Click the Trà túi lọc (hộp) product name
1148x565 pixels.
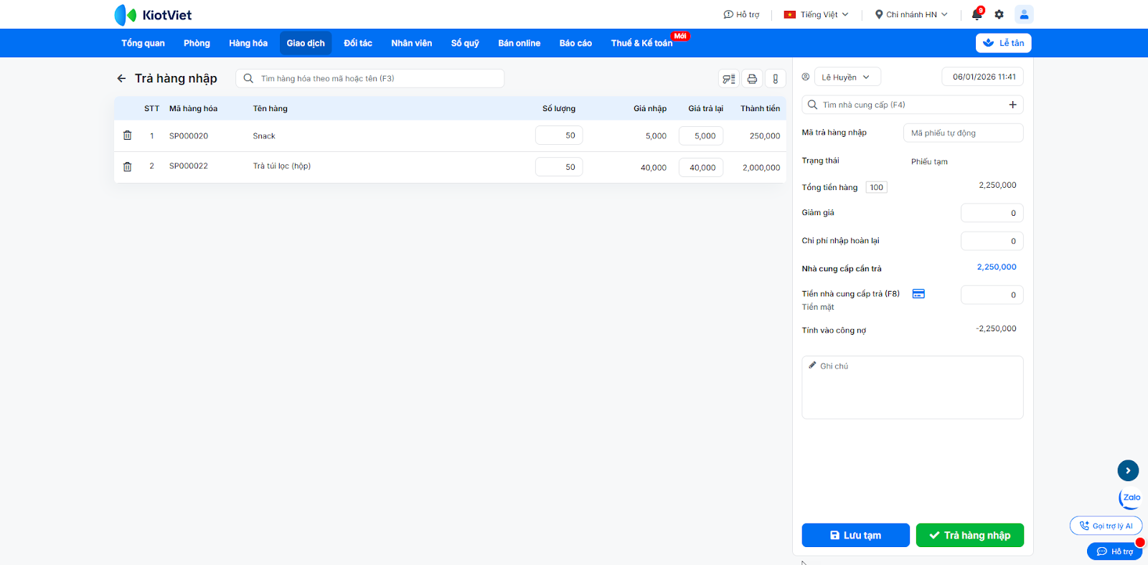click(x=282, y=166)
